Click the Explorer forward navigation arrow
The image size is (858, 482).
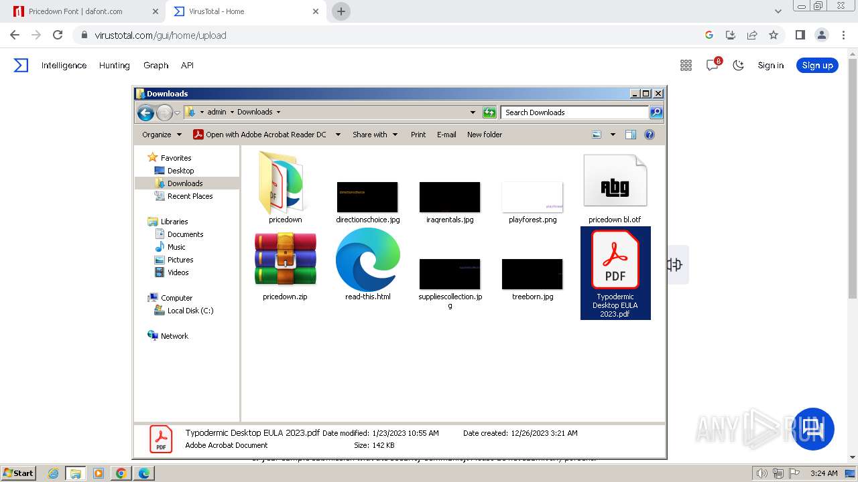pos(164,112)
